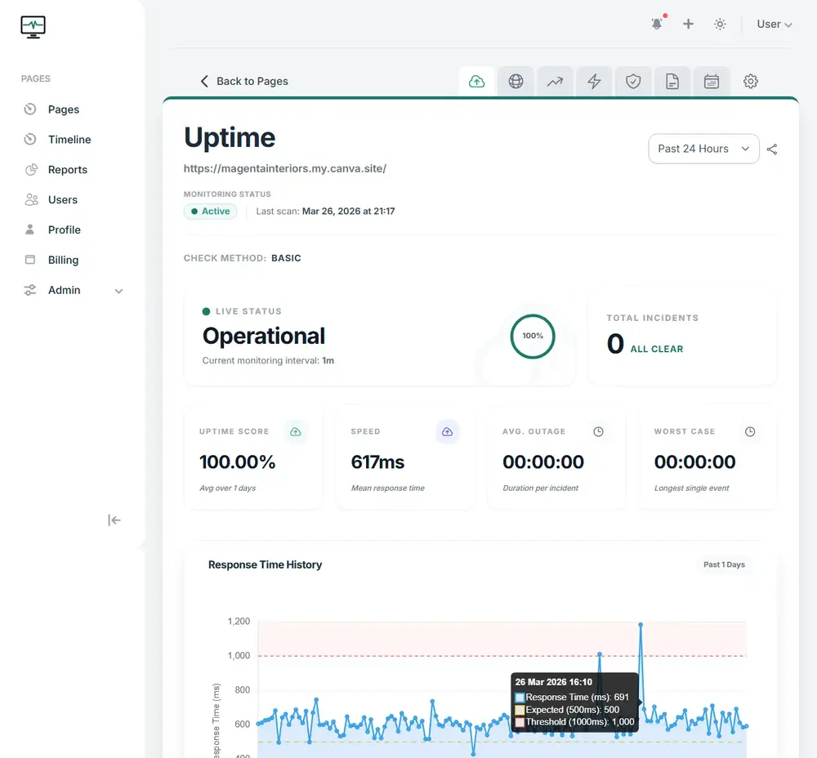Viewport: 817px width, 758px height.
Task: Open the User account dropdown
Action: tap(773, 24)
